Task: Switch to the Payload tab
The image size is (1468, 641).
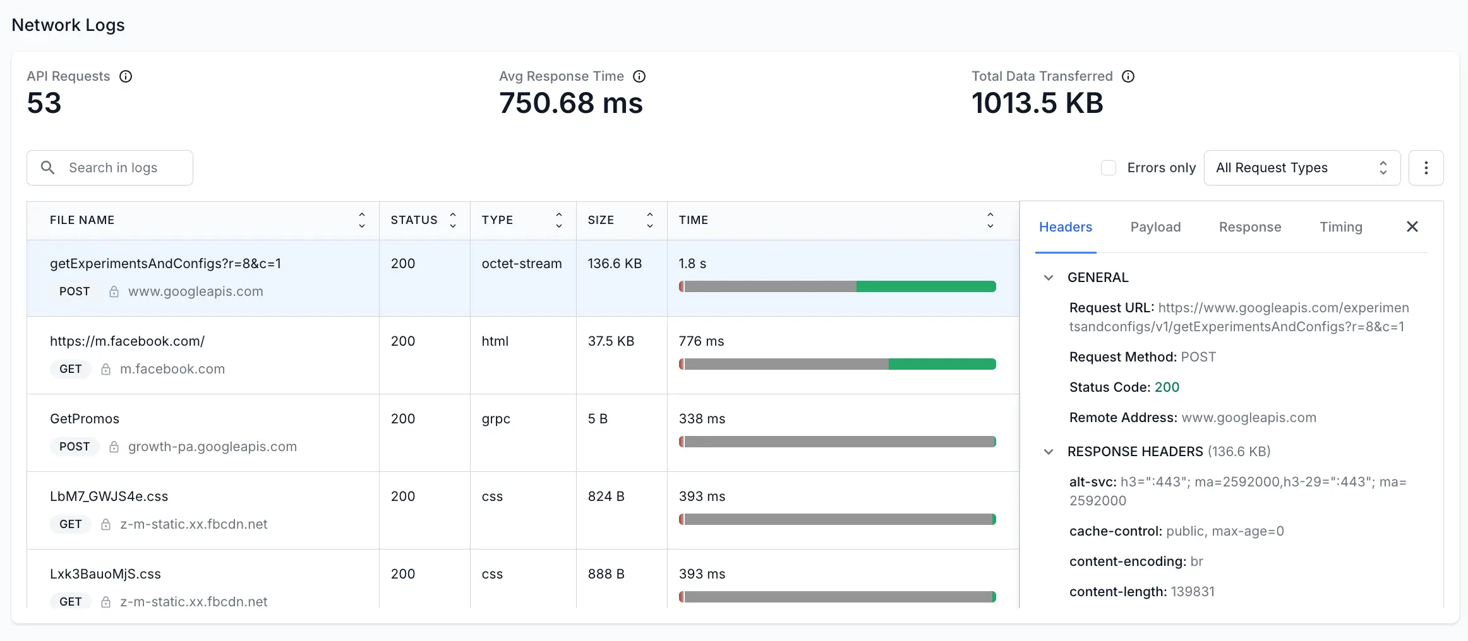Action: pyautogui.click(x=1155, y=227)
